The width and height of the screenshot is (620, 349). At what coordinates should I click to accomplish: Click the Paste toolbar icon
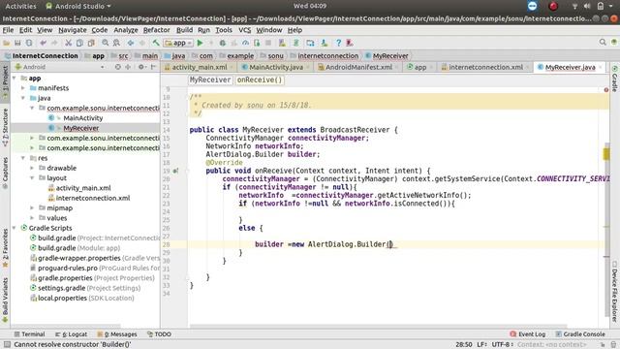click(x=91, y=43)
